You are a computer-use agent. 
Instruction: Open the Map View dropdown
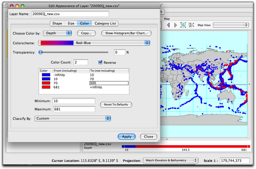coord(231,25)
